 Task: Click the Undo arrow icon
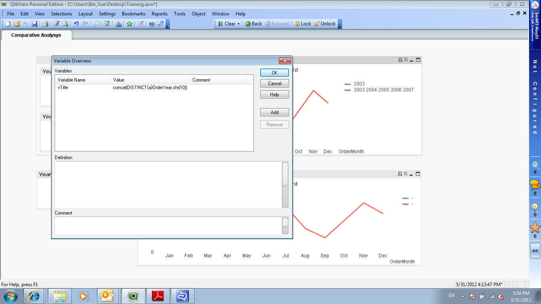[76, 24]
